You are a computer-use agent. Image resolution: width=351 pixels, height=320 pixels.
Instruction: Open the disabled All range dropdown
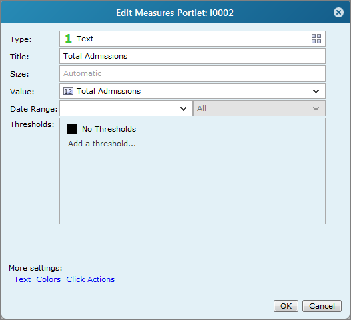259,108
